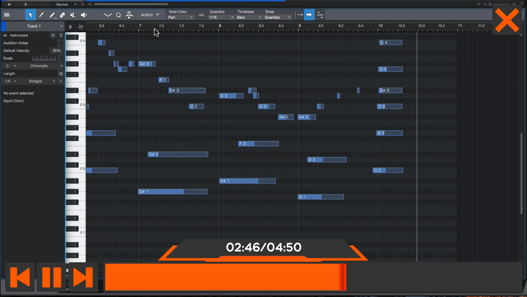Open the Note Color Part dropdown
527x297 pixels.
[x=180, y=17]
